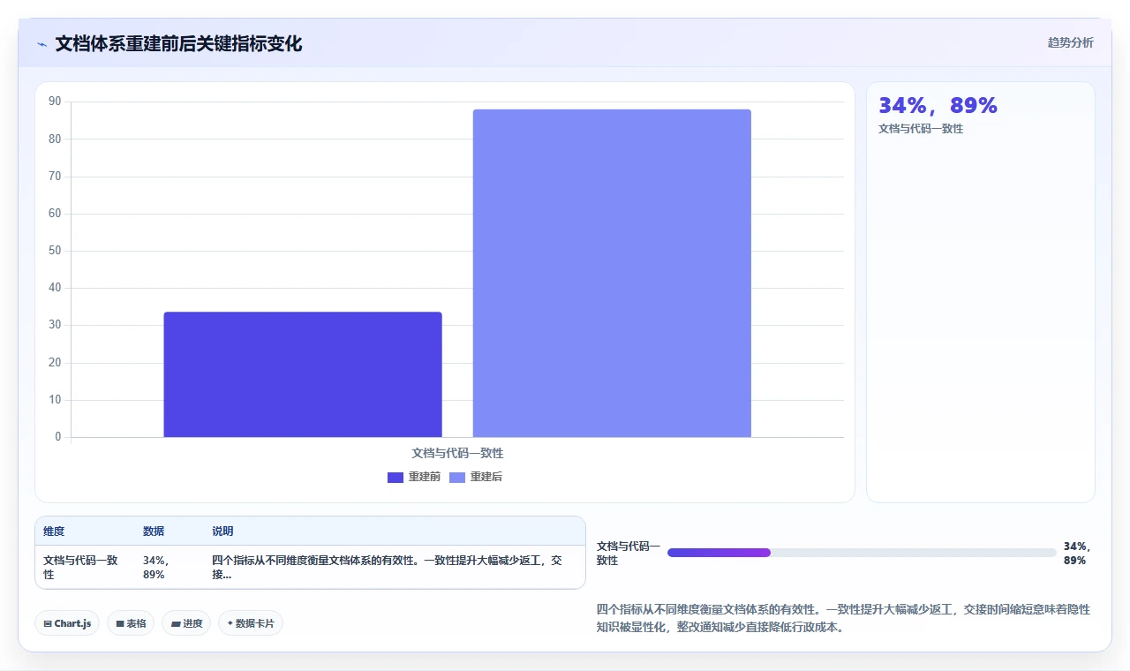Click the truncated description in the table row

[x=387, y=567]
